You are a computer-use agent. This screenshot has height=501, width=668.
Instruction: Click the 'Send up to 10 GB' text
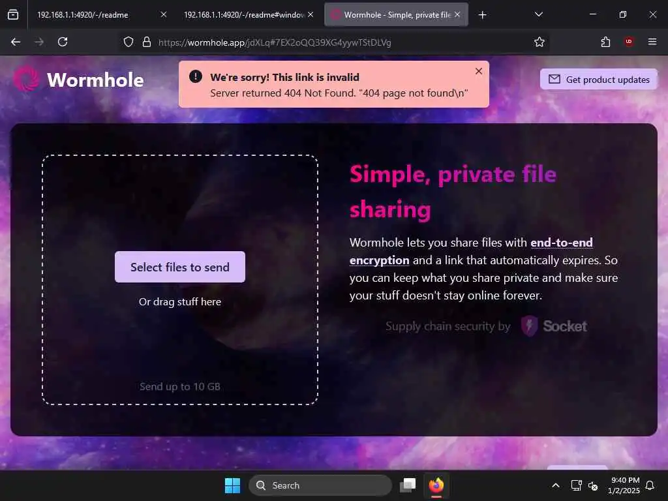(x=180, y=387)
